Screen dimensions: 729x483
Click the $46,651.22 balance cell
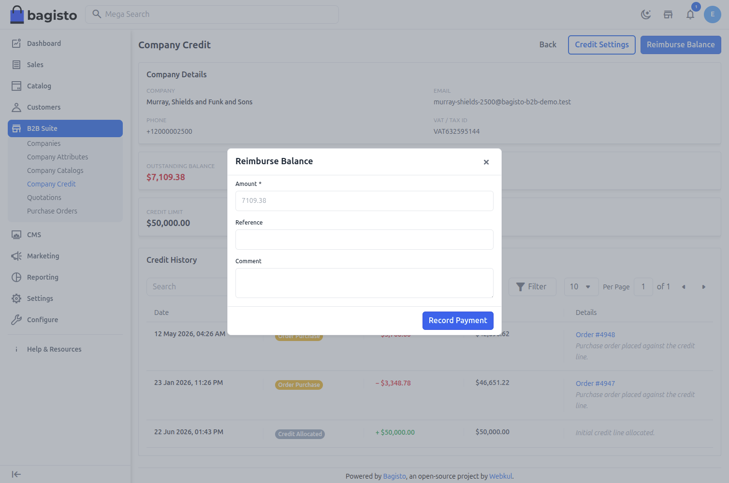click(492, 383)
